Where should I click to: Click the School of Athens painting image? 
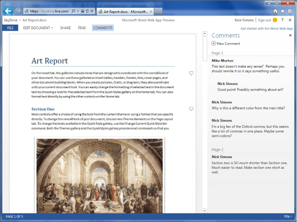(99, 176)
